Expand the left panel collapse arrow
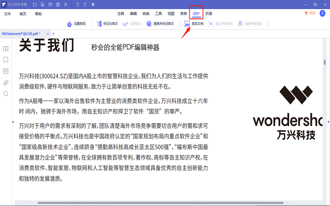The width and height of the screenshot is (330, 206). point(13,122)
